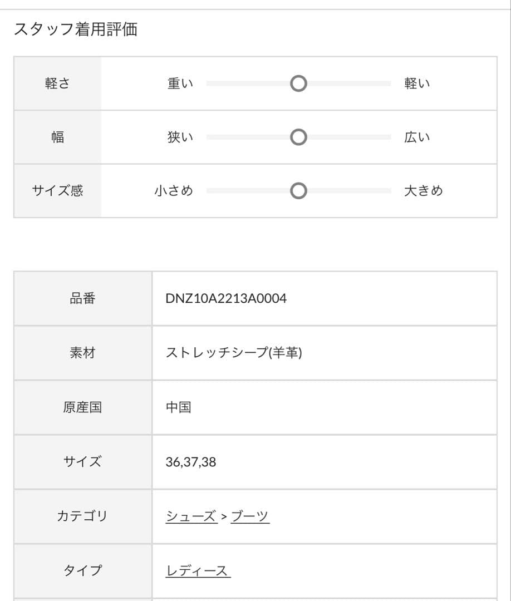Click the size value 36,37,38
The width and height of the screenshot is (511, 601).
coord(191,462)
